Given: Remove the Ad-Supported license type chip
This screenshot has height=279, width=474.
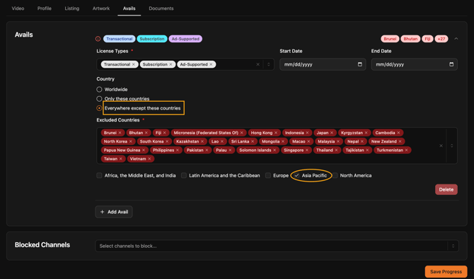Looking at the screenshot, I should [x=211, y=64].
